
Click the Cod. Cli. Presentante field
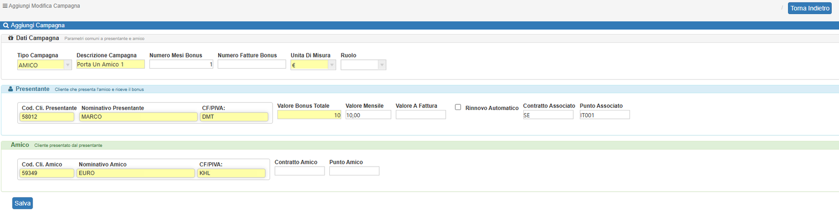(47, 117)
